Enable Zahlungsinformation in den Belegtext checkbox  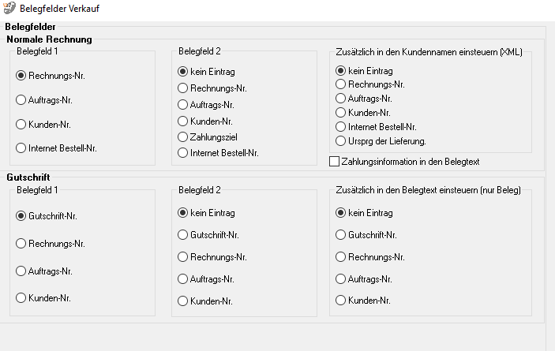pyautogui.click(x=334, y=162)
